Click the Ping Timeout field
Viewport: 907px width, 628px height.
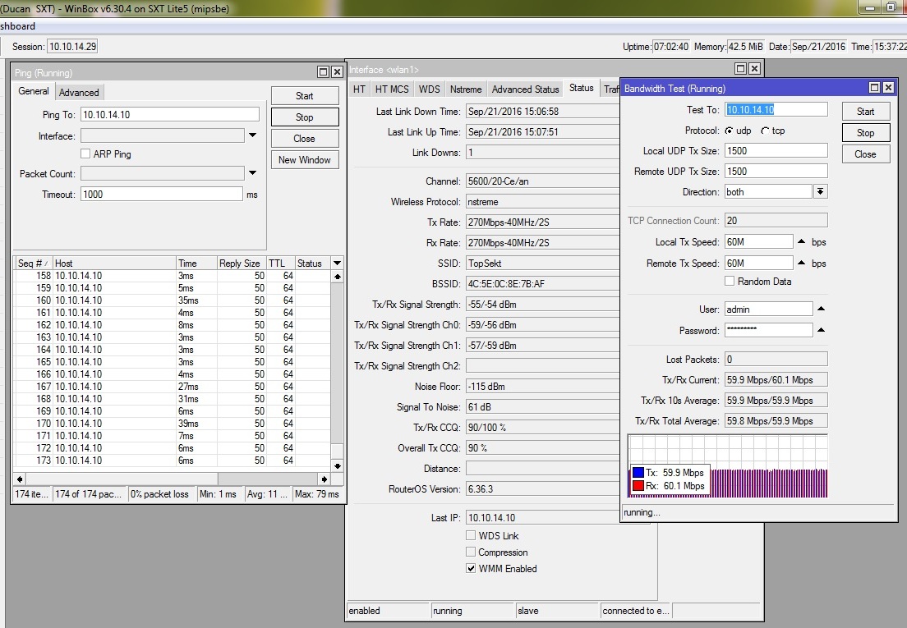[161, 194]
